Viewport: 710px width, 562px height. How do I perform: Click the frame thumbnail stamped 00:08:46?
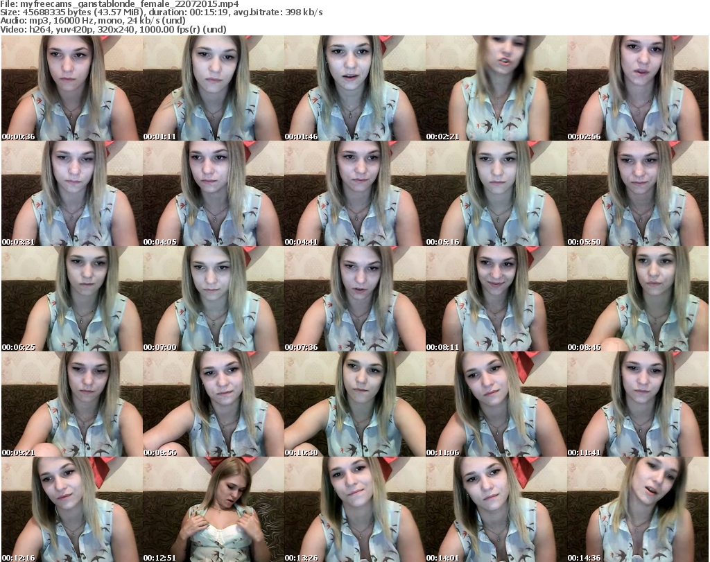coord(638,299)
